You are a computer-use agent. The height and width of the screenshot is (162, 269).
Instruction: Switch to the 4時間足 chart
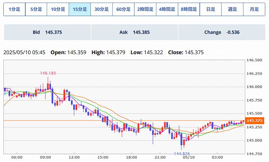[167, 9]
